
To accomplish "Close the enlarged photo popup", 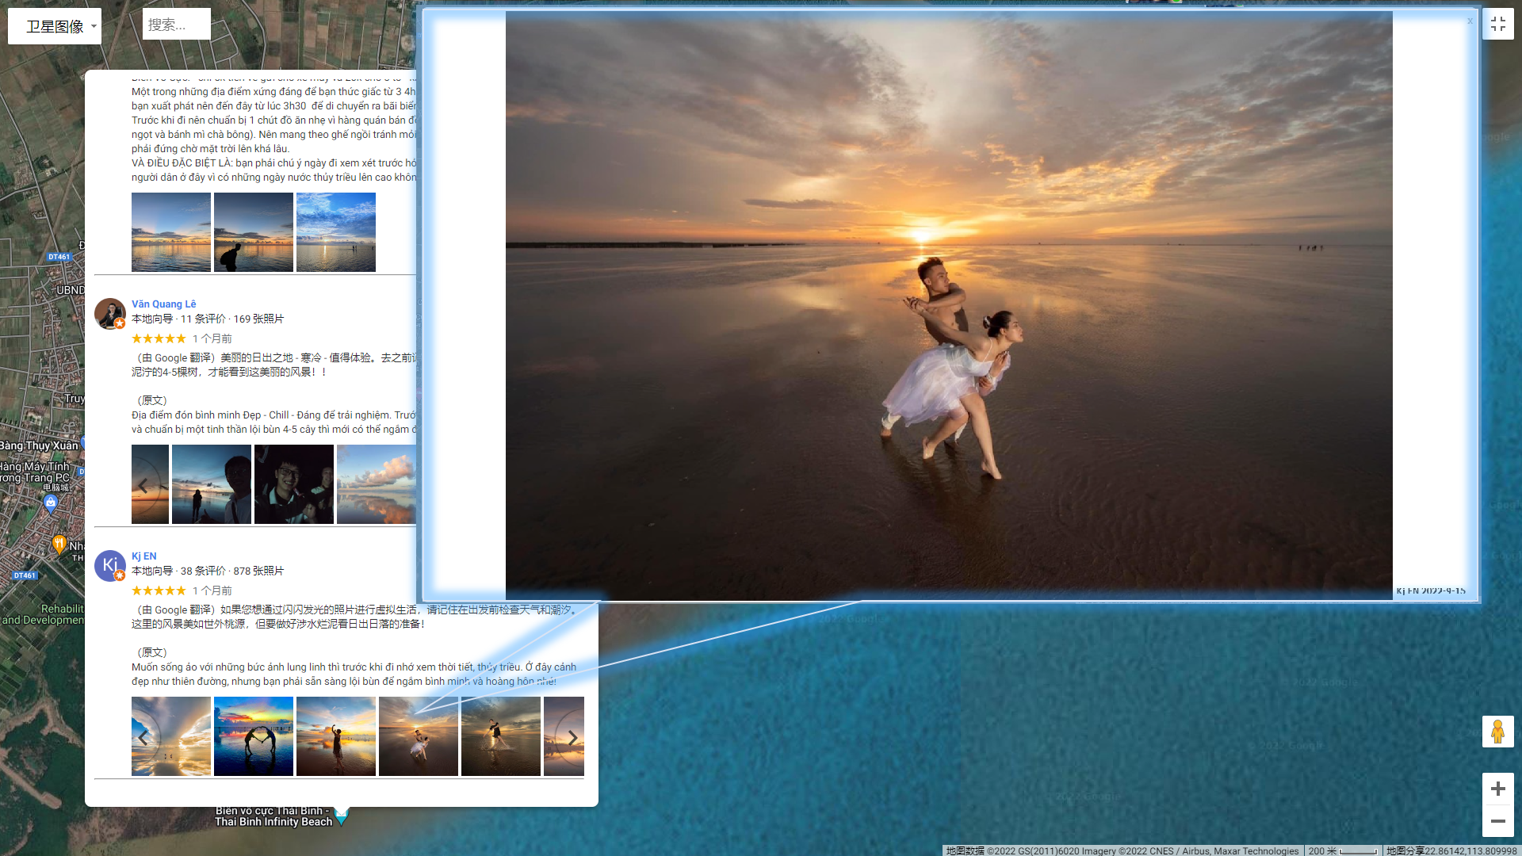I will [1470, 21].
